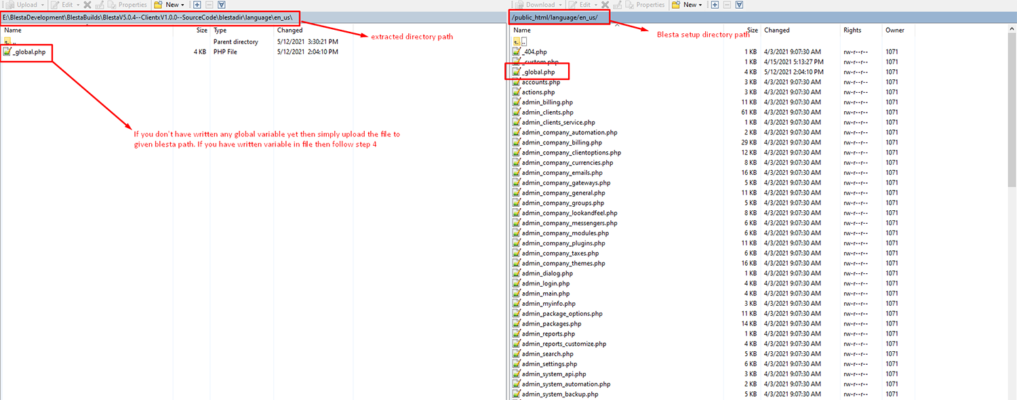
Task: Click Edit button in remote panel toolbar
Action: 578,5
